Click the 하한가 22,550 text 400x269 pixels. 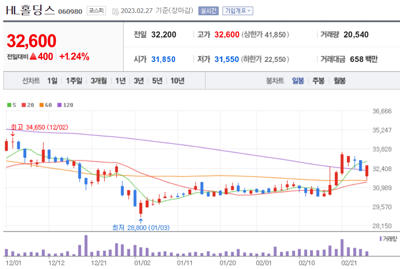(x=265, y=59)
